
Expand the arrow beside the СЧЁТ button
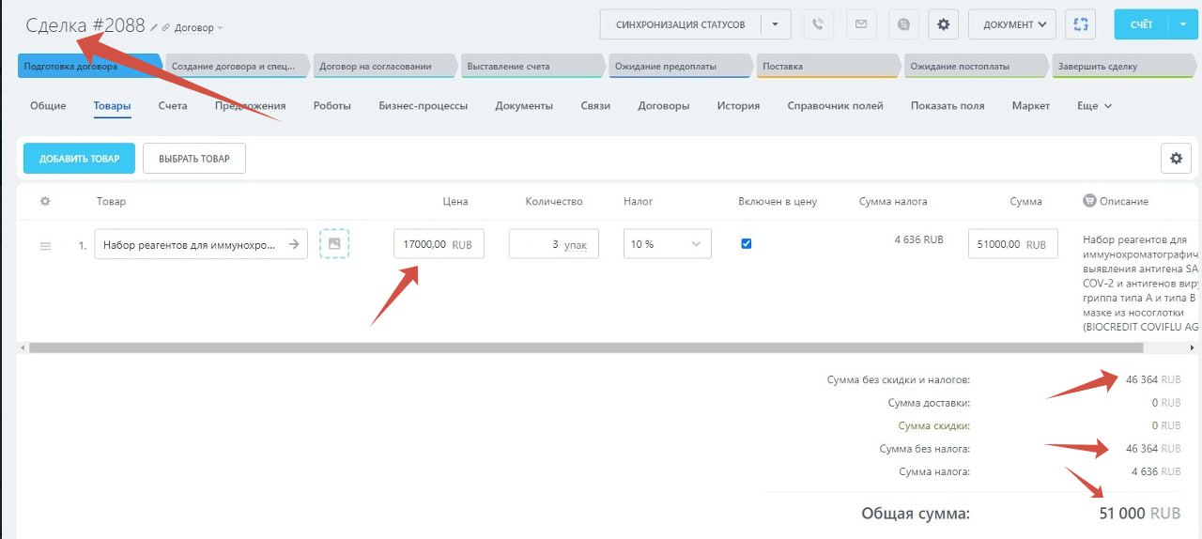pos(1182,24)
